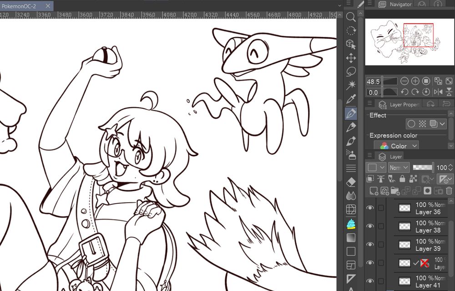Image resolution: width=455 pixels, height=291 pixels.
Task: Select the Figure rectangle tool
Action: click(x=351, y=251)
